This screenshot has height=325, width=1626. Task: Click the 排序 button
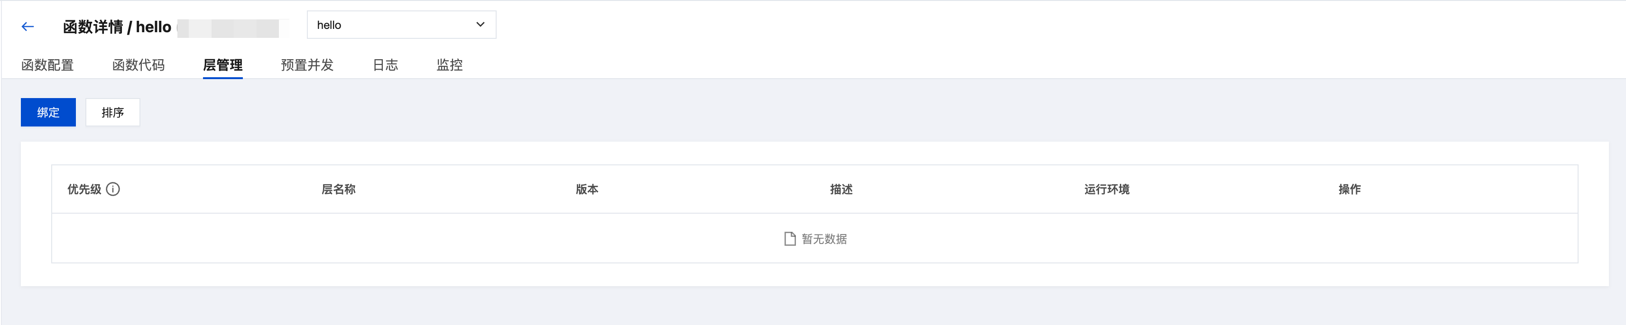click(x=112, y=112)
